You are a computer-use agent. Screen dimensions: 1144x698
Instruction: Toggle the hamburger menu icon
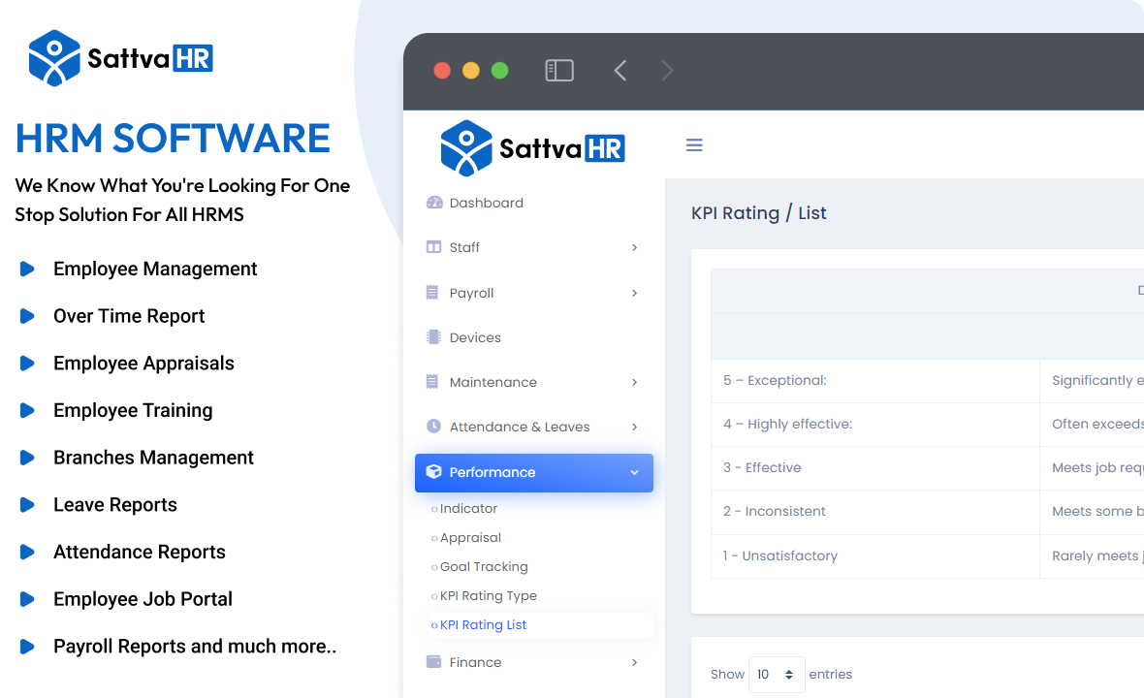click(694, 145)
